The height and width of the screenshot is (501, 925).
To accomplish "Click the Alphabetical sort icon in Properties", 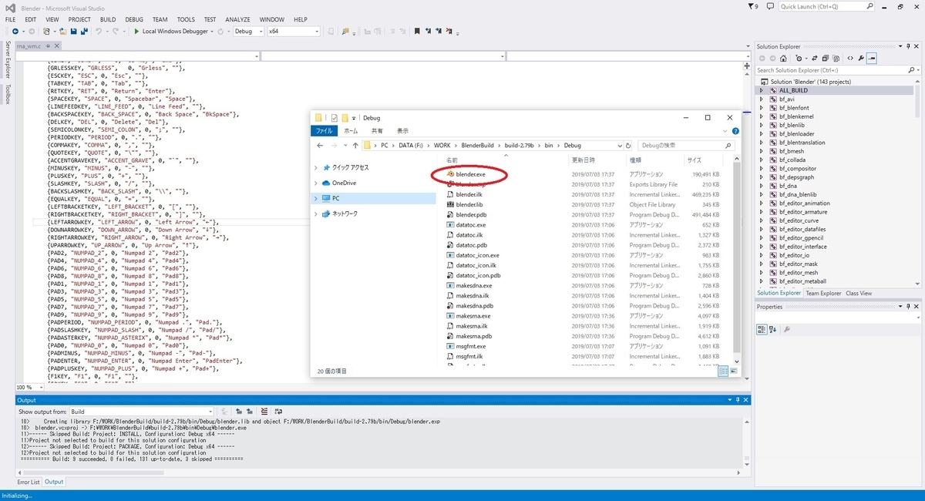I will 773,329.
